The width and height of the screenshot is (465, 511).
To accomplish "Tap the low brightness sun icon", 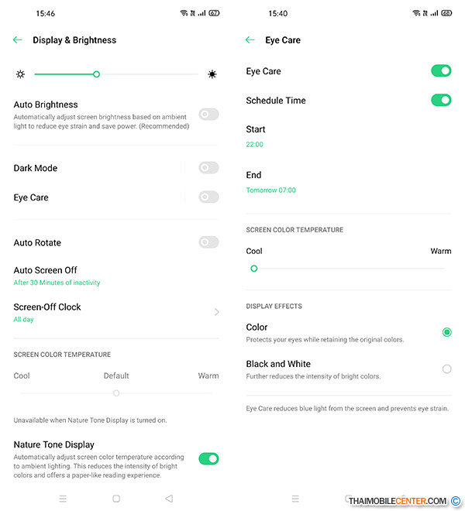I will [x=20, y=74].
